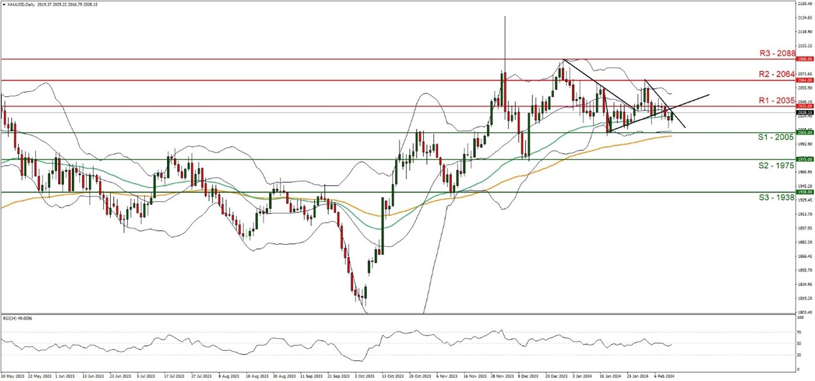Click the S1 - 2005 support label
The image size is (815, 381).
777,138
